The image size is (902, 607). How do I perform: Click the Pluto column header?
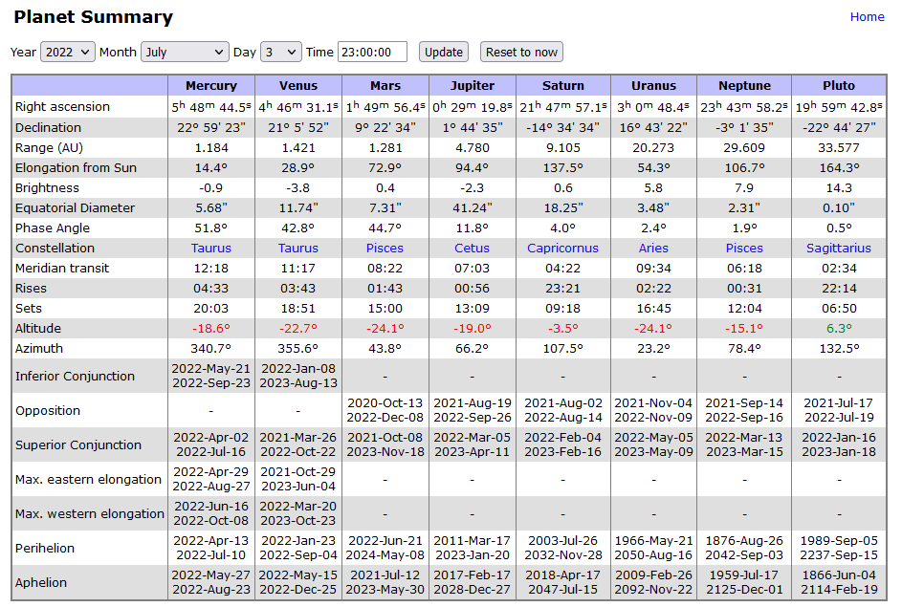[839, 86]
